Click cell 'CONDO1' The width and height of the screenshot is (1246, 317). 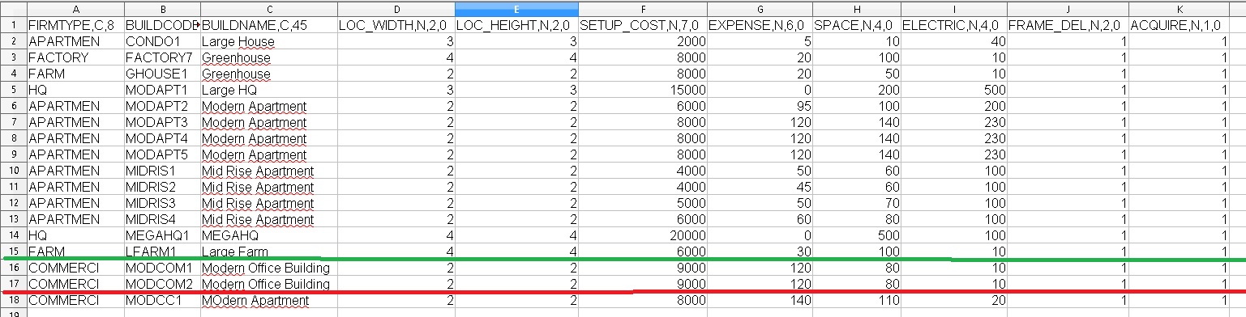pyautogui.click(x=161, y=41)
